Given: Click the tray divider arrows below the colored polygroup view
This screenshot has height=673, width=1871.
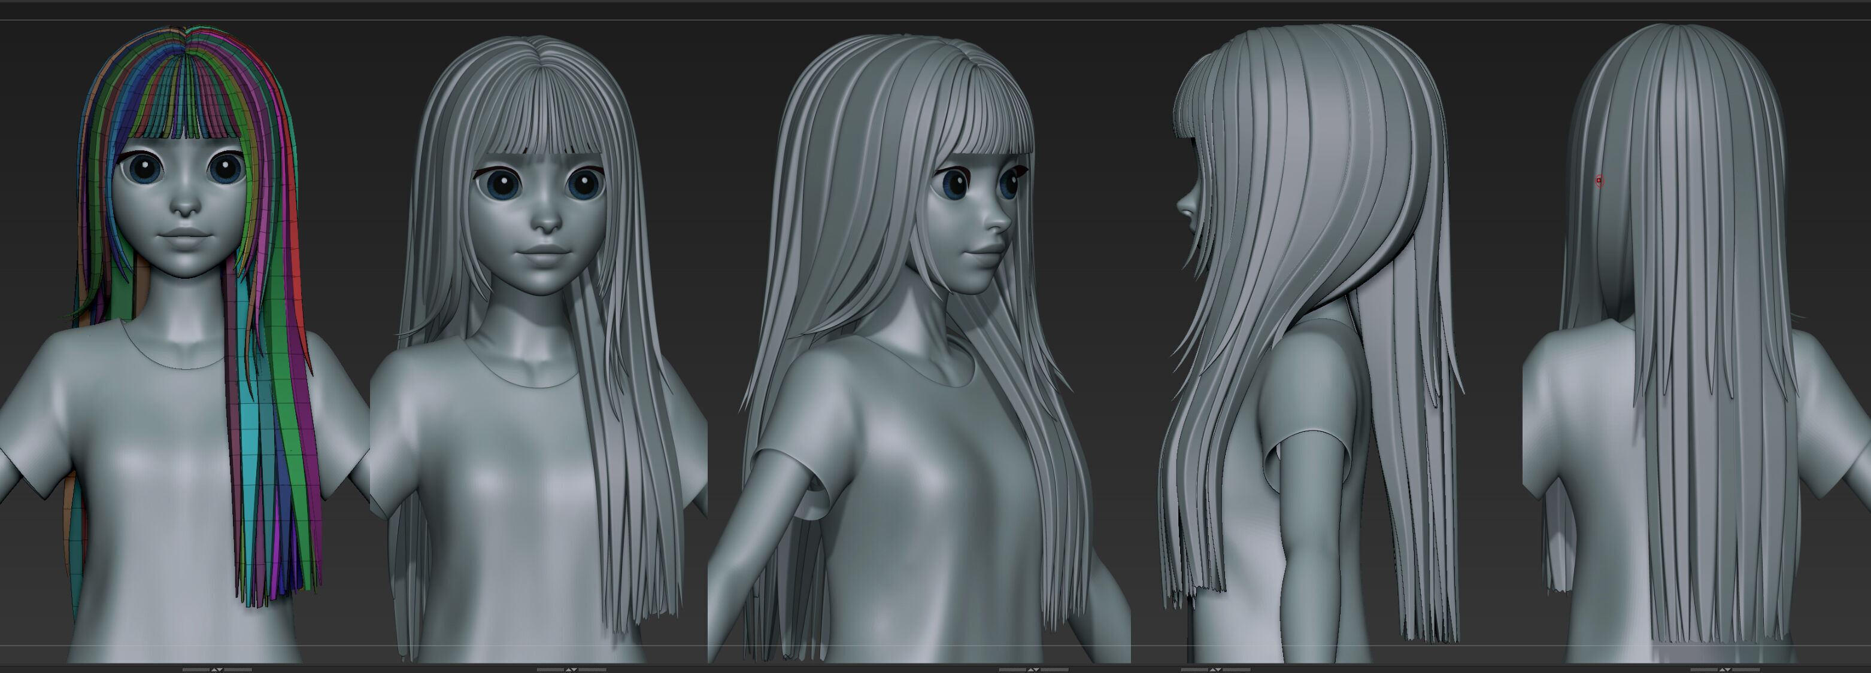Looking at the screenshot, I should coord(217,669).
